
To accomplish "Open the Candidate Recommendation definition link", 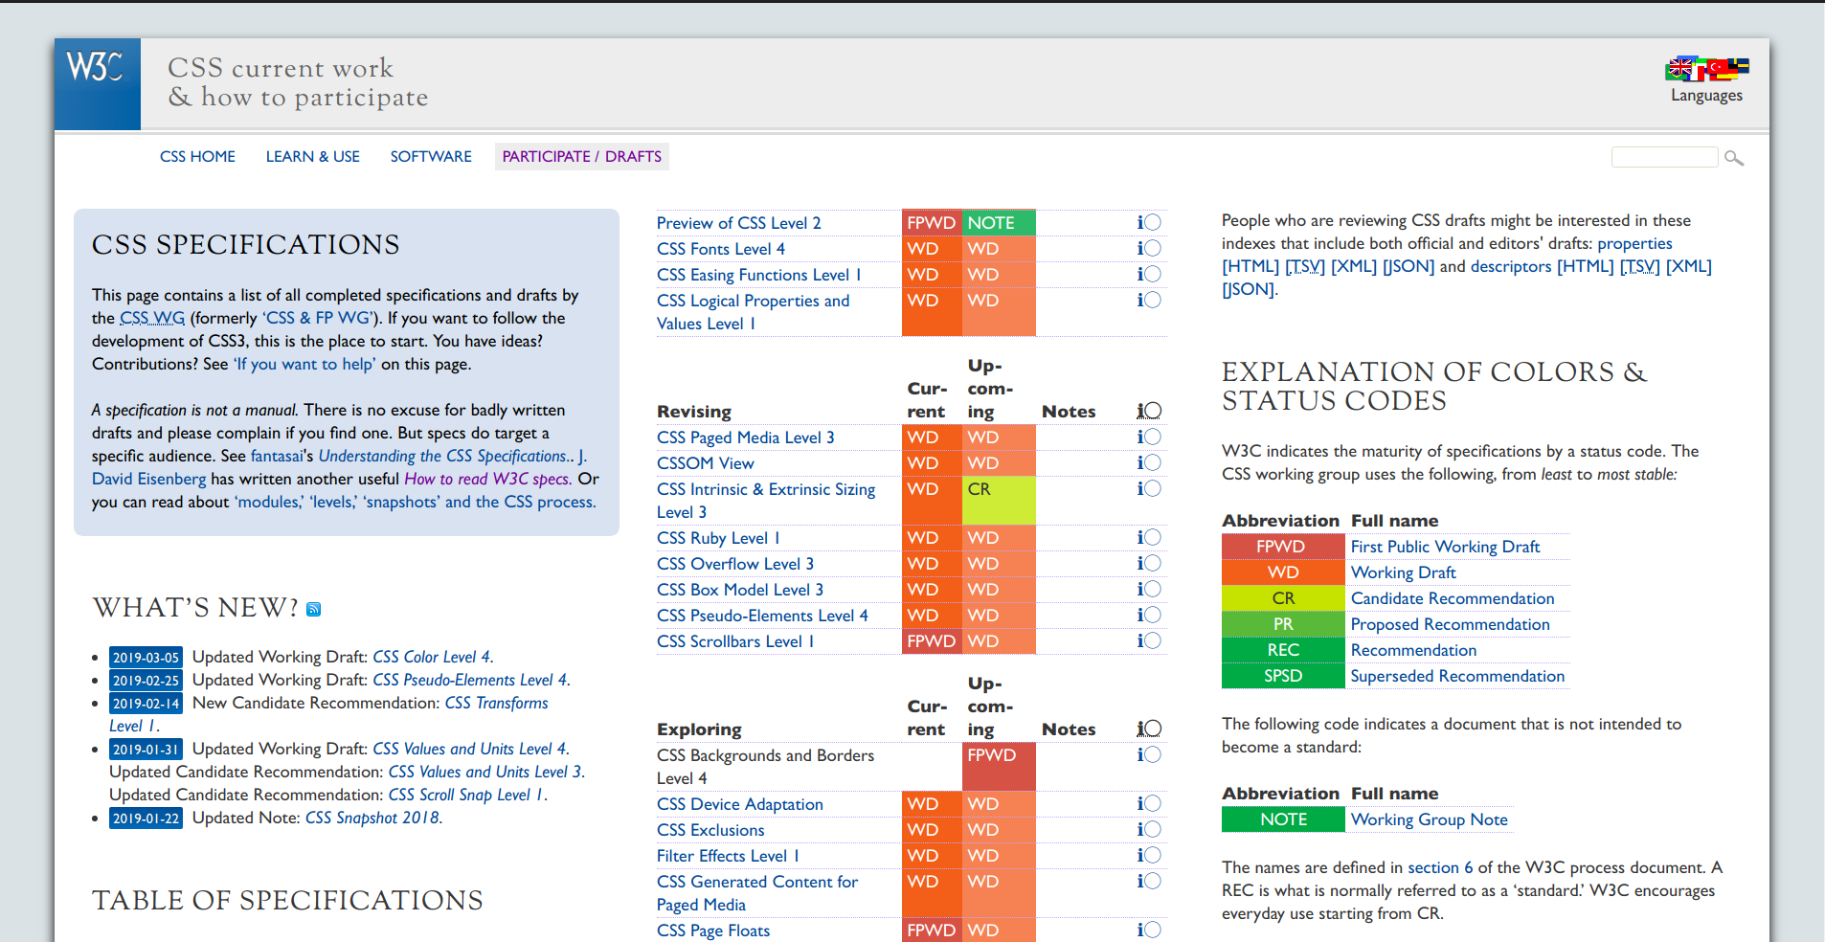I will [x=1453, y=598].
